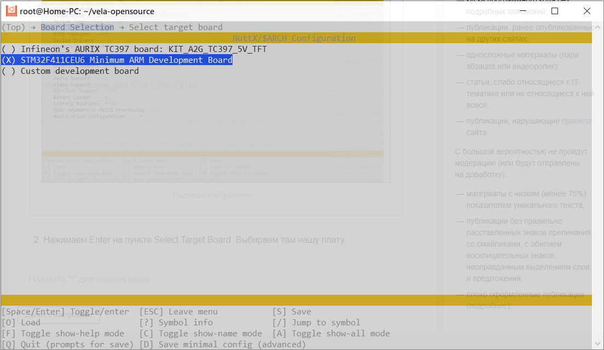Screen dimensions: 604x350
Task: Maximize the root@Home-PC terminal window
Action: point(555,11)
